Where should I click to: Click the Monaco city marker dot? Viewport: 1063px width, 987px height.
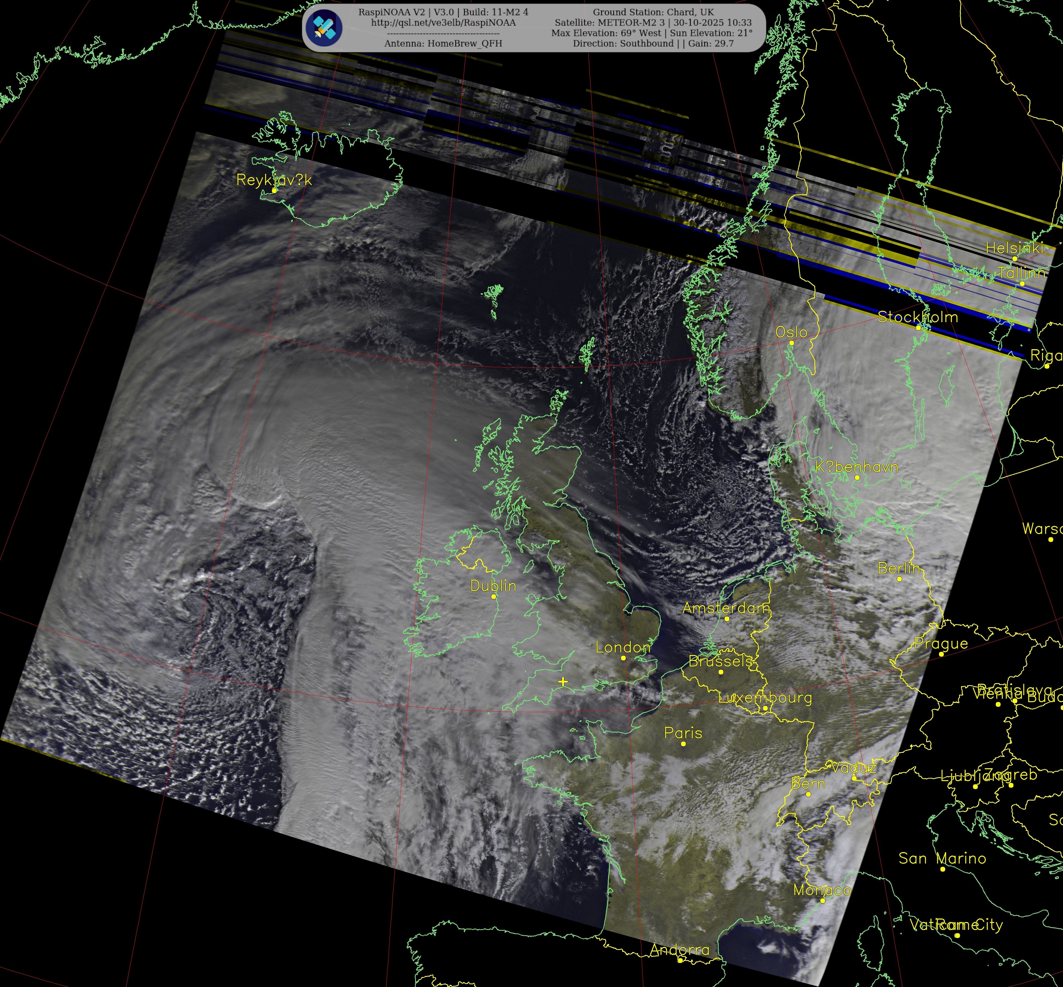[823, 901]
